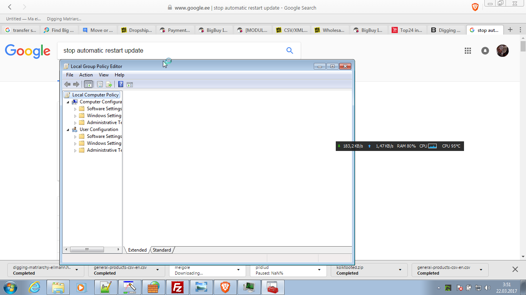Open options arrow for meigole download
Screen dimensions: 526x295
pos(238,270)
